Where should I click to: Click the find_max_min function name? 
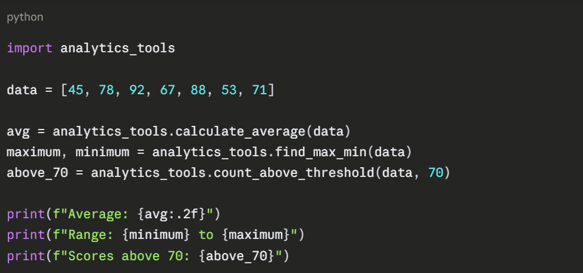click(x=320, y=152)
